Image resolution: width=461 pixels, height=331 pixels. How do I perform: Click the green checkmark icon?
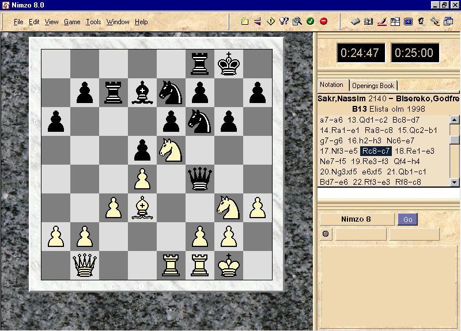[x=311, y=22]
